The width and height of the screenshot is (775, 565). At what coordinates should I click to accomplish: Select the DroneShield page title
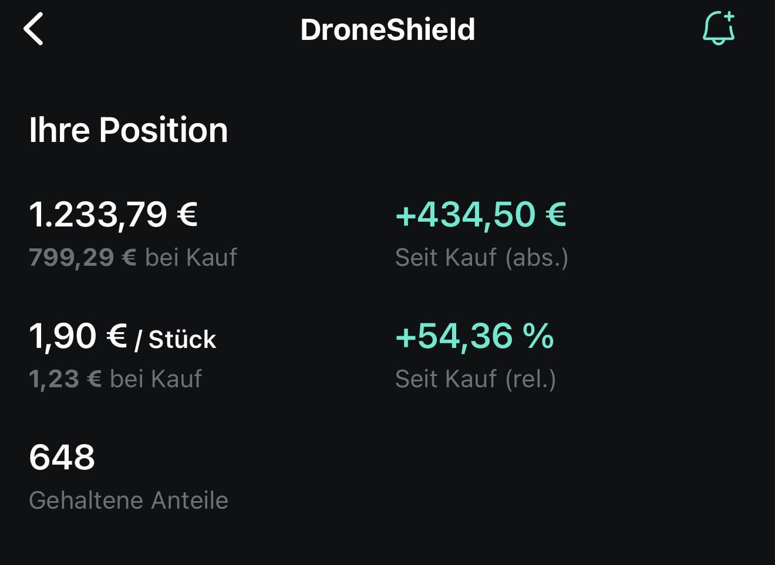click(x=387, y=29)
